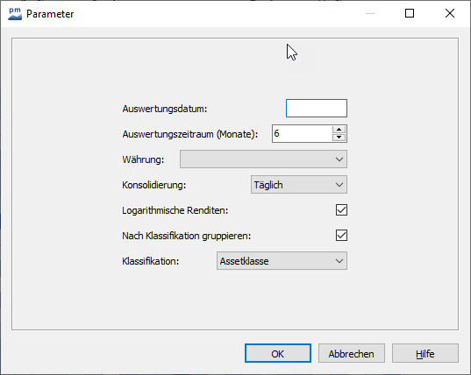The image size is (471, 375).
Task: Maximize the Parameter dialog window
Action: pos(410,13)
